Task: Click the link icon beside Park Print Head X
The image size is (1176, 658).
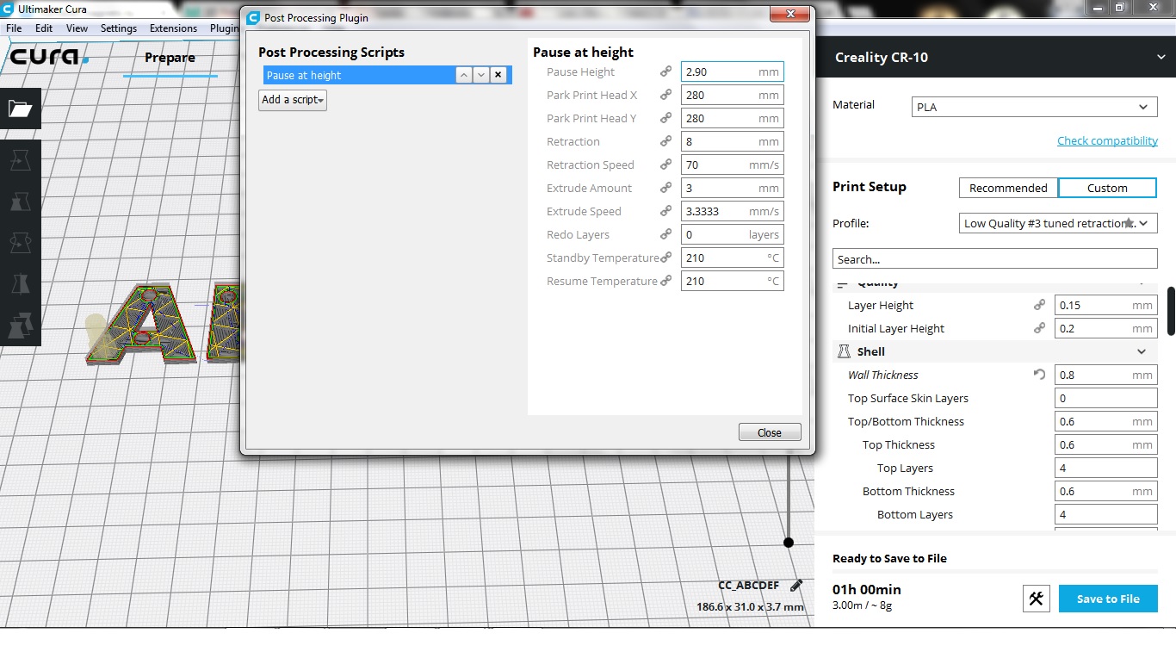Action: pos(665,95)
